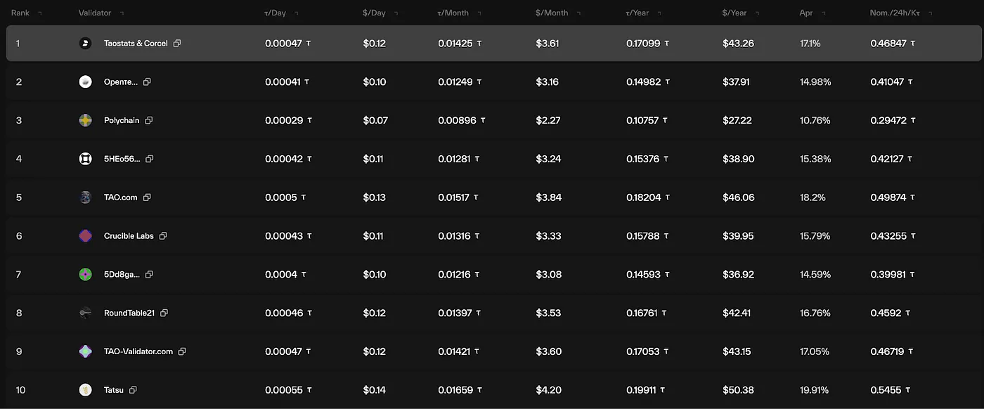Copy the TAO.com validator address
This screenshot has height=409, width=984.
[147, 197]
